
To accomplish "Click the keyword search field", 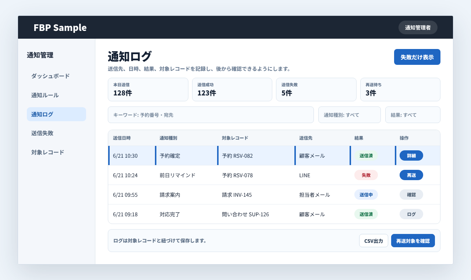I will coord(210,115).
